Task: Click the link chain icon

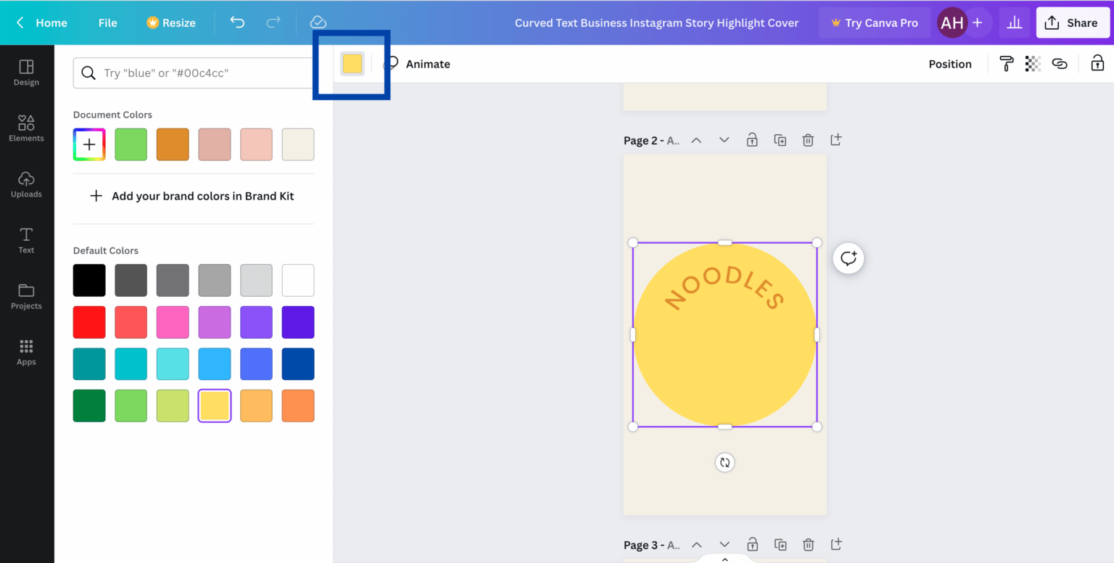Action: (1060, 64)
